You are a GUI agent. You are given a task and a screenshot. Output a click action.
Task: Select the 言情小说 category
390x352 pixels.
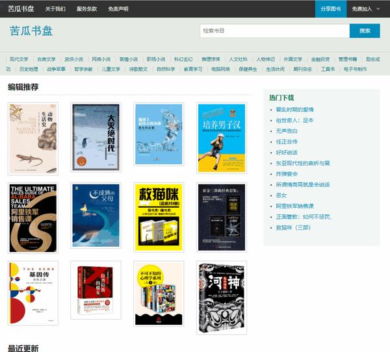point(128,59)
